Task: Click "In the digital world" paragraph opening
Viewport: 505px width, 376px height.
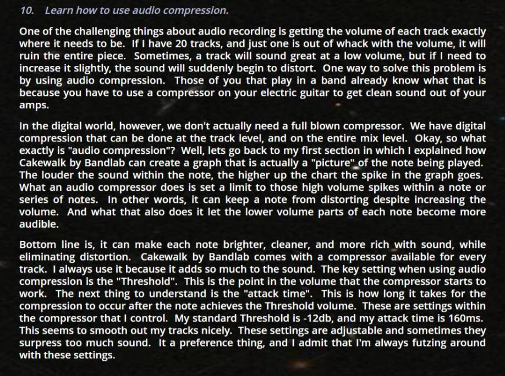Action: tap(67, 126)
